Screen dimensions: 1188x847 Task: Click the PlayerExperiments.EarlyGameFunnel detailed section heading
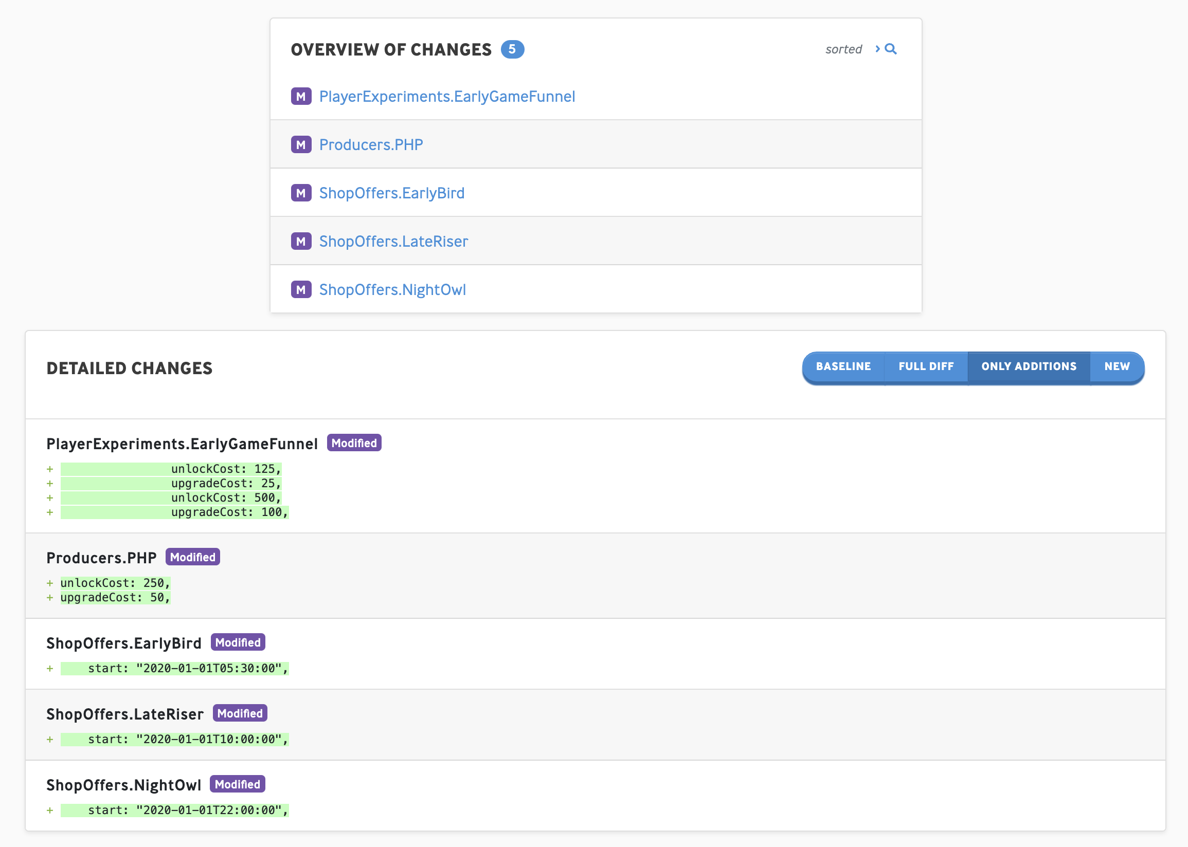(x=182, y=444)
